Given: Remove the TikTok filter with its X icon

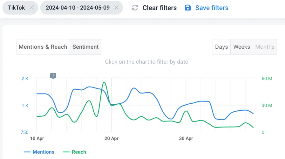Looking at the screenshot, I should click(31, 8).
